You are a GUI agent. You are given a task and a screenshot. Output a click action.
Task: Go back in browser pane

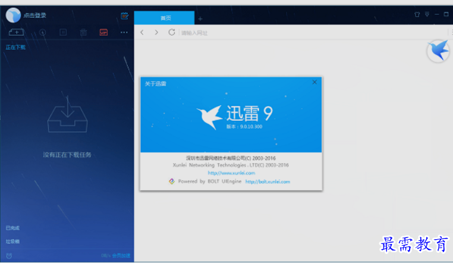pyautogui.click(x=142, y=32)
